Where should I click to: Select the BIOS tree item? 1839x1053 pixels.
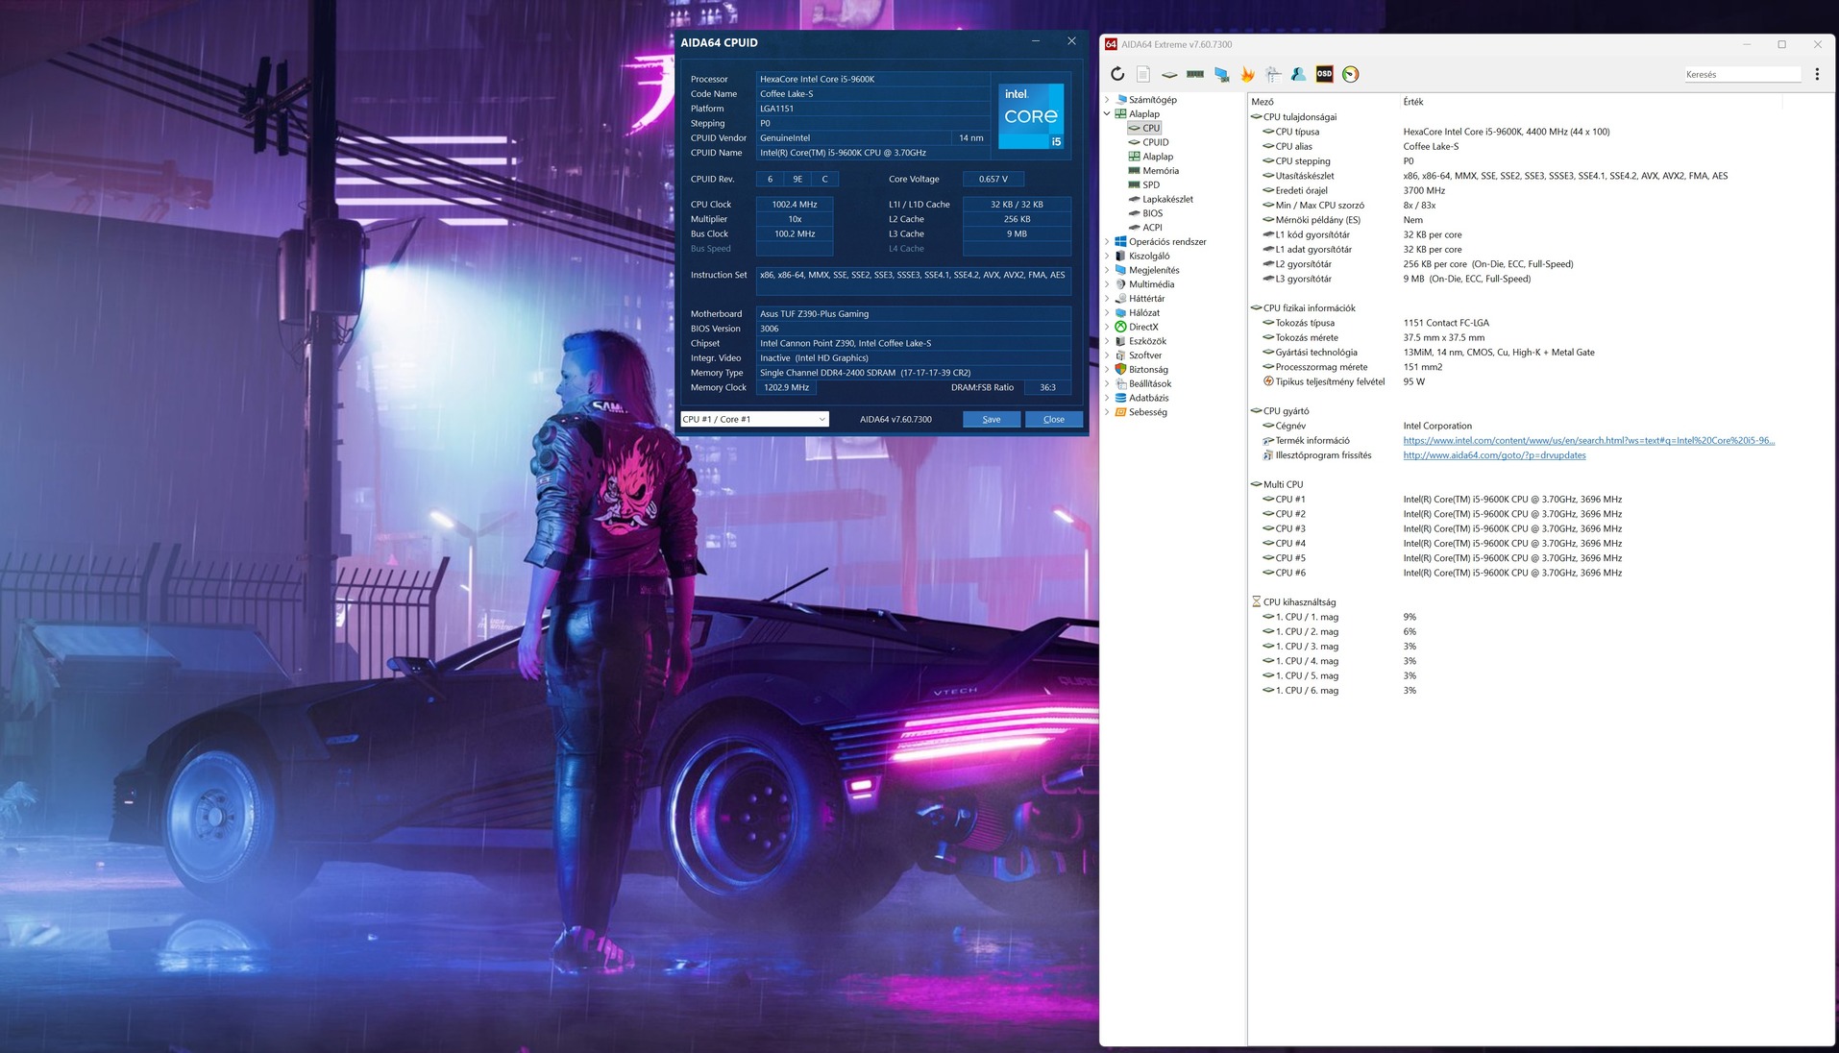[x=1152, y=213]
